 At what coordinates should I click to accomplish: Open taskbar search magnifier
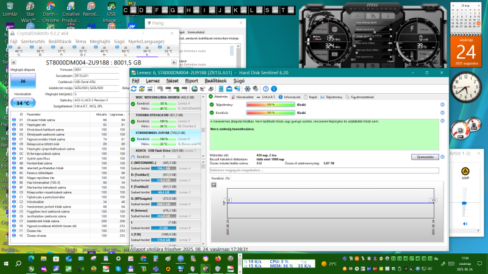coord(18,264)
